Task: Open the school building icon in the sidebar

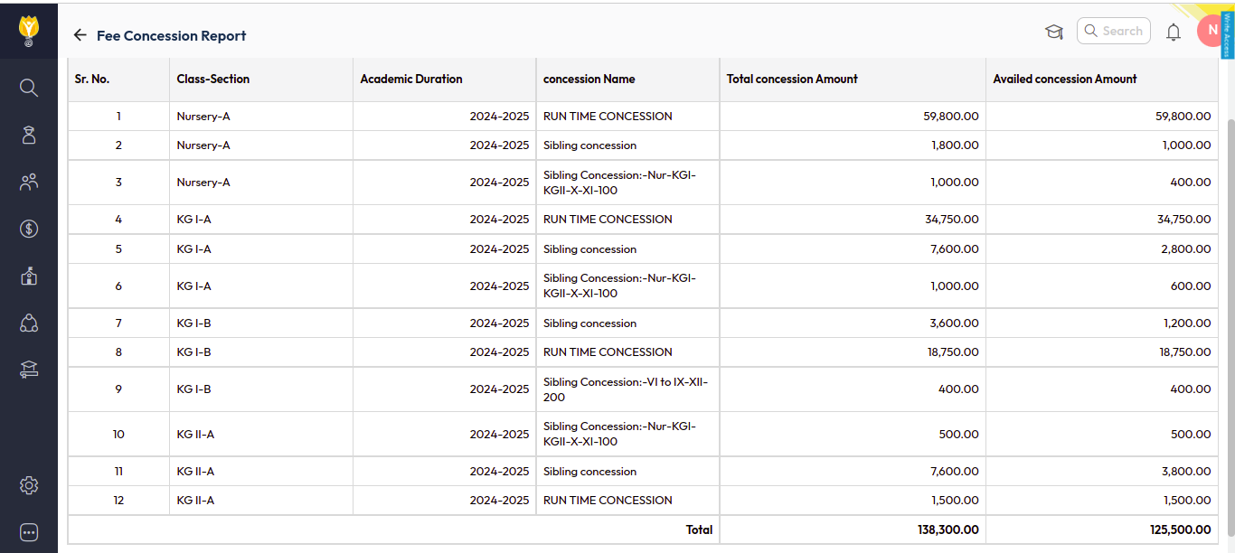Action: coord(29,276)
